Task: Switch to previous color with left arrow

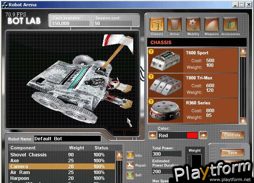Action: (x=152, y=135)
